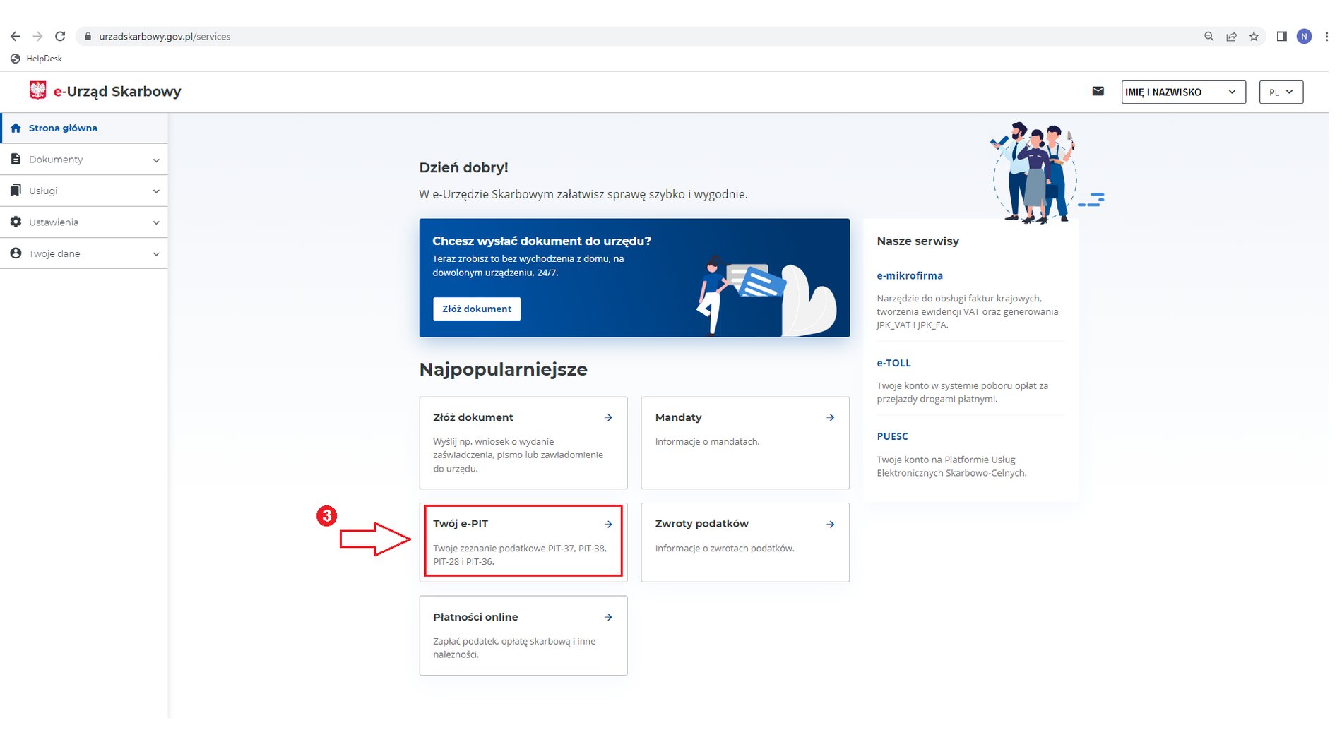
Task: Click the e-Urząd Skarbowy header title
Action: [x=117, y=91]
